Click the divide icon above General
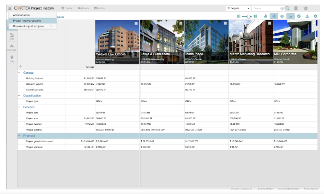Image resolution: width=324 pixels, height=194 pixels. [x=20, y=67]
